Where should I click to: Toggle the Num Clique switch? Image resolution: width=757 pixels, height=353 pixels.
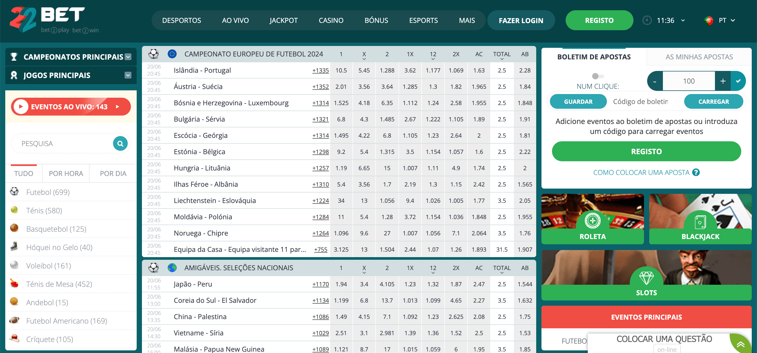(598, 76)
